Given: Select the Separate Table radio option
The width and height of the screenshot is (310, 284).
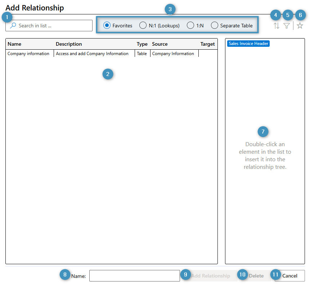Looking at the screenshot, I should point(214,25).
